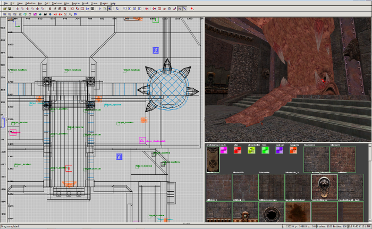Select the orange weapclip texture swatch
This screenshot has height=229, width=372.
pos(293,150)
